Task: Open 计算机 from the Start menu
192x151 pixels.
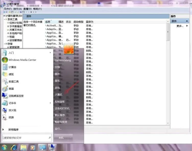Action: tap(58, 94)
